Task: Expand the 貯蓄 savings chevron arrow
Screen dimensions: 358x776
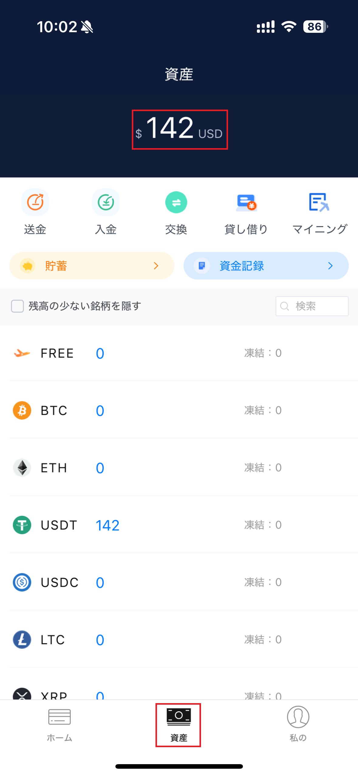Action: click(x=156, y=266)
